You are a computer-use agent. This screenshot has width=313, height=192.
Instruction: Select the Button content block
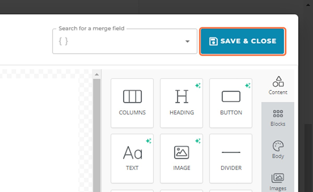click(x=231, y=103)
